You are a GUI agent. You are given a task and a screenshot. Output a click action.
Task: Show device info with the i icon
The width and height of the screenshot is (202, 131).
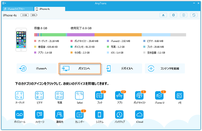[184, 15]
